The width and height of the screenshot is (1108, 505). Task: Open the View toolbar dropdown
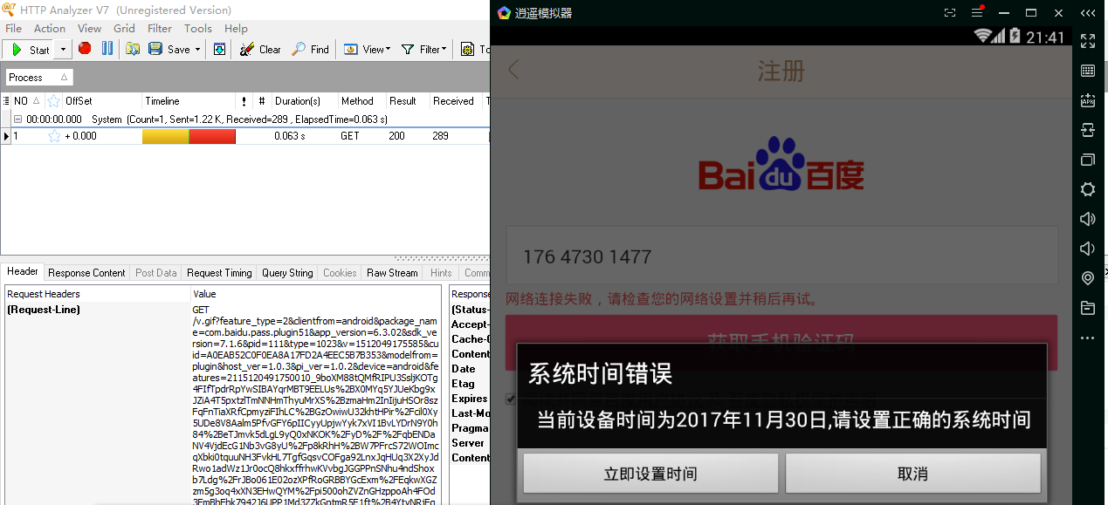(x=367, y=50)
